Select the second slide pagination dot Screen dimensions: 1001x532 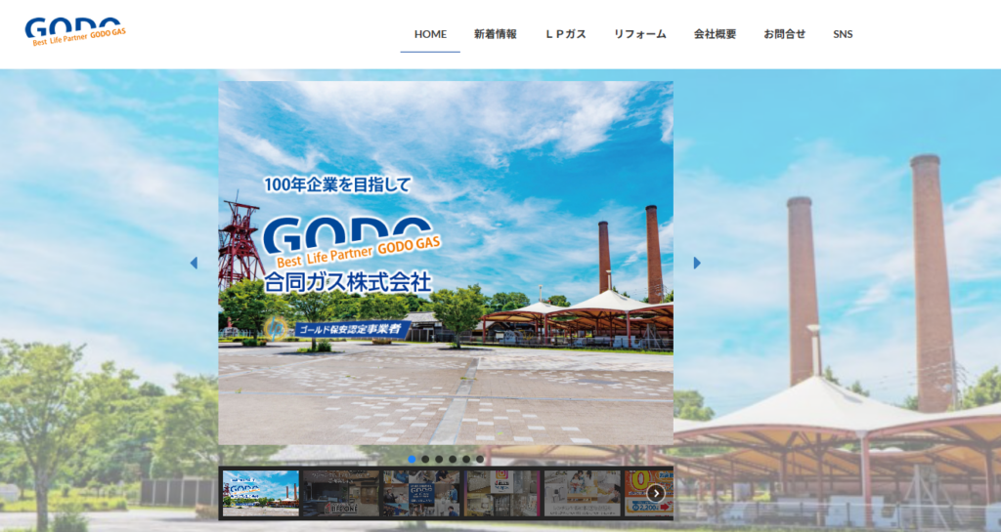[426, 459]
